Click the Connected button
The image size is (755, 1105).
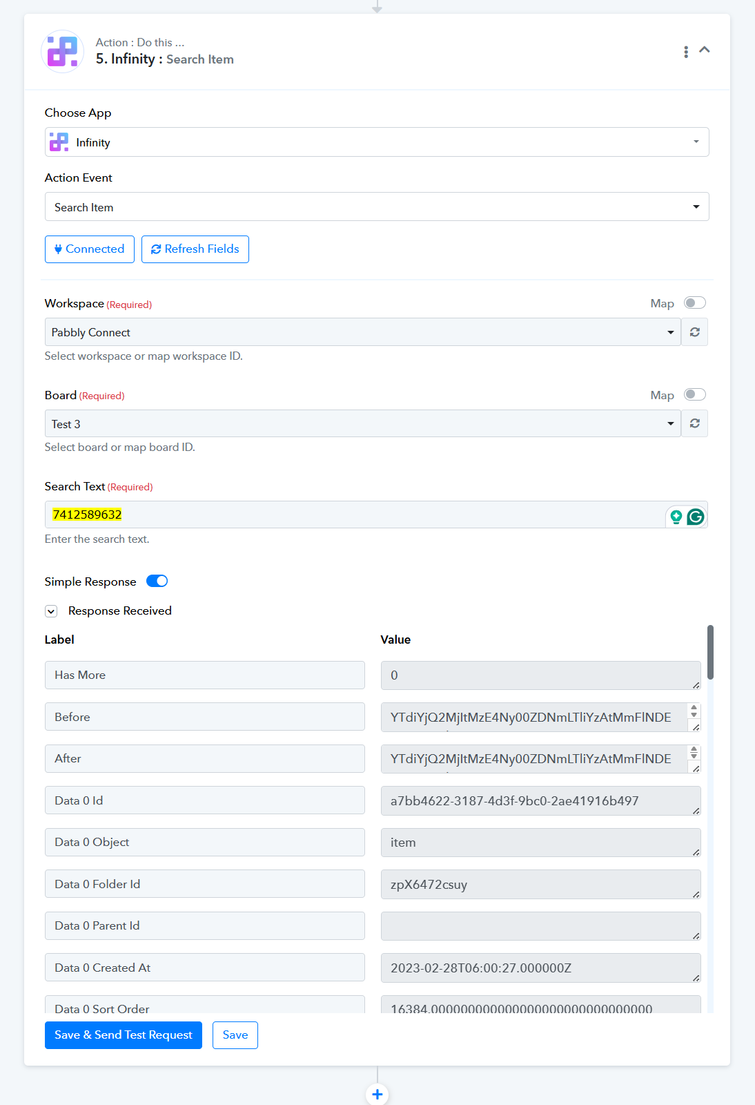tap(90, 249)
